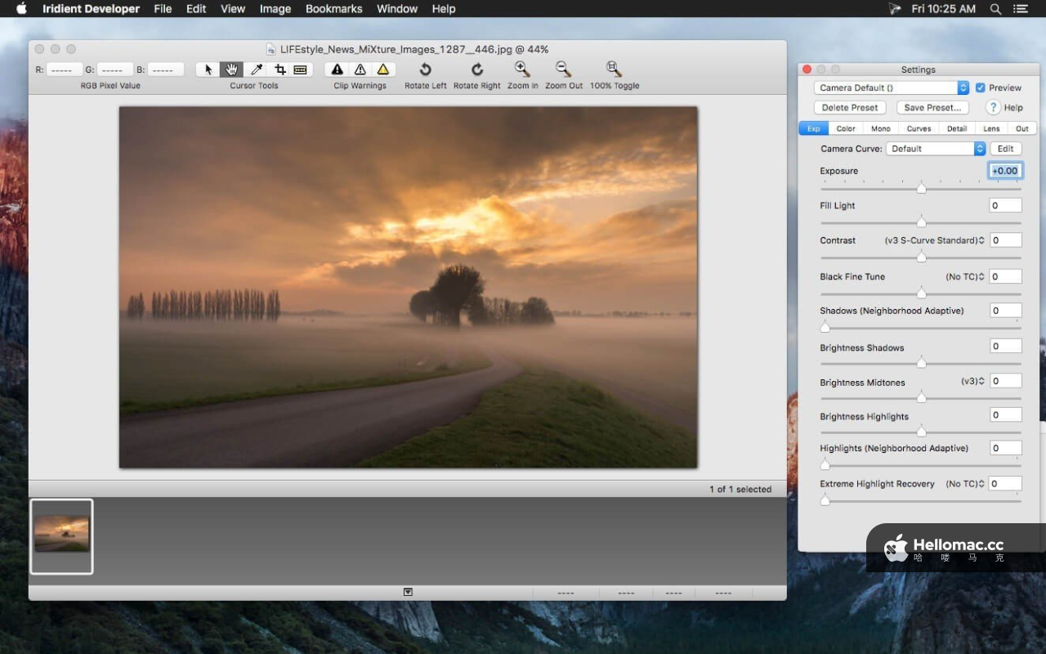Open the Brightness Midtones v3 popup
Screen dimensions: 1046x654
click(973, 381)
